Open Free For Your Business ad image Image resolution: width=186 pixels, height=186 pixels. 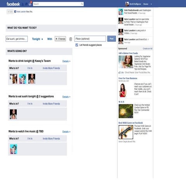click(123, 90)
